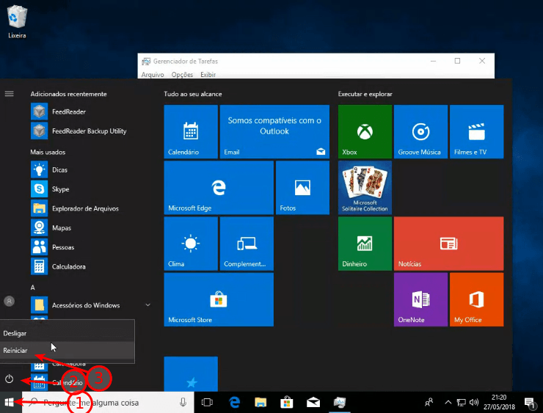The height and width of the screenshot is (413, 543).
Task: Expand Acessórios do Windows folder
Action: coord(147,304)
